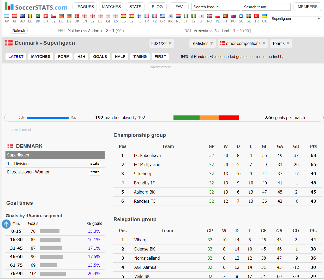Focus the Search league input field

216,7
